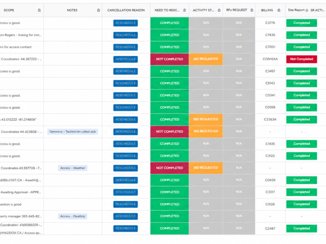
Task: Click billing code CON16XA
Action: [270, 59]
